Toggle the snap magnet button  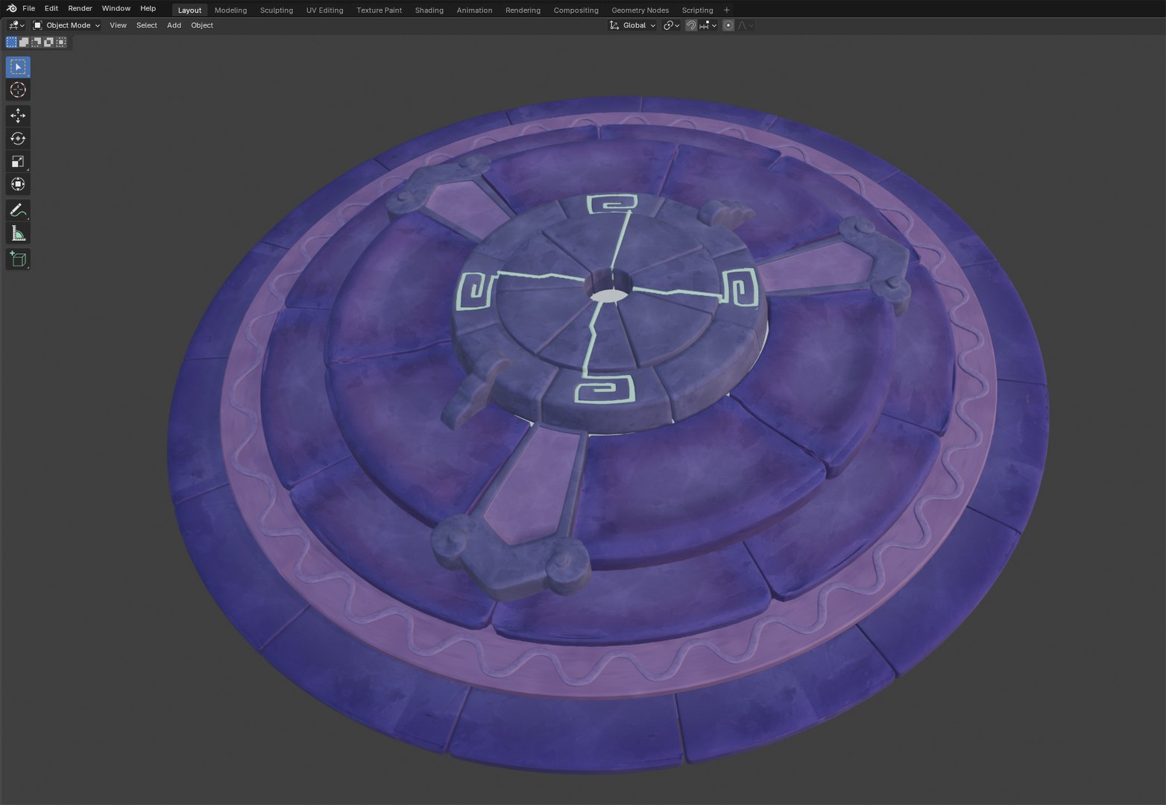tap(691, 25)
